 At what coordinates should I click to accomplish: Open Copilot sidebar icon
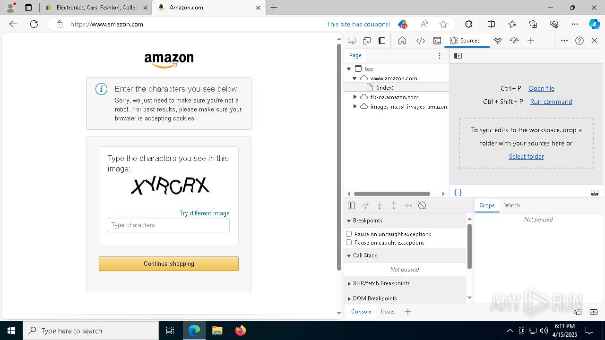(594, 24)
